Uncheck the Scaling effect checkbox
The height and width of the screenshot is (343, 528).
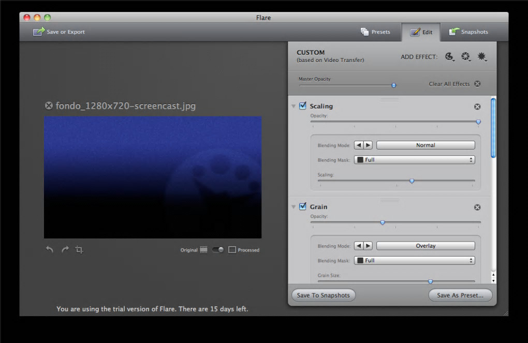303,106
